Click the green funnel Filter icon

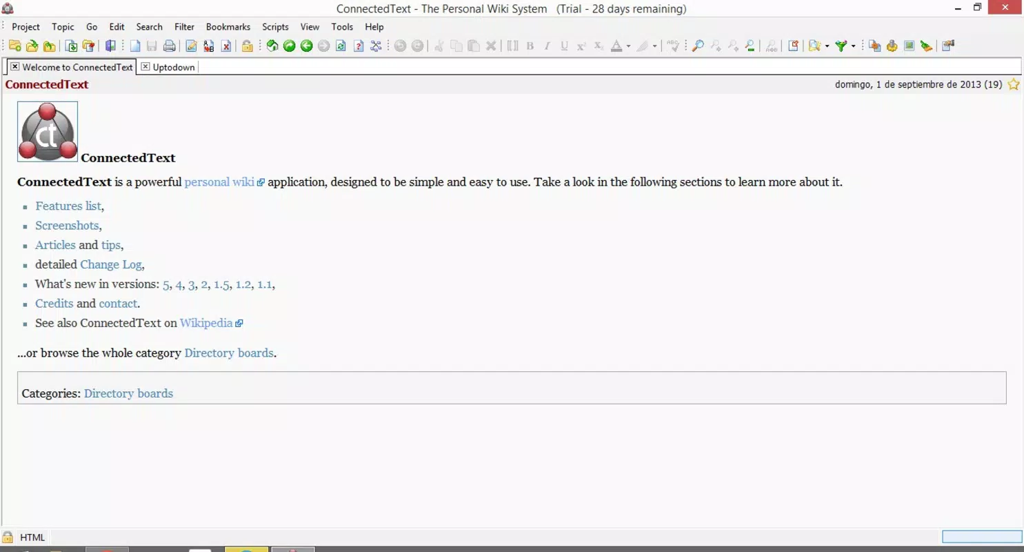coord(840,46)
